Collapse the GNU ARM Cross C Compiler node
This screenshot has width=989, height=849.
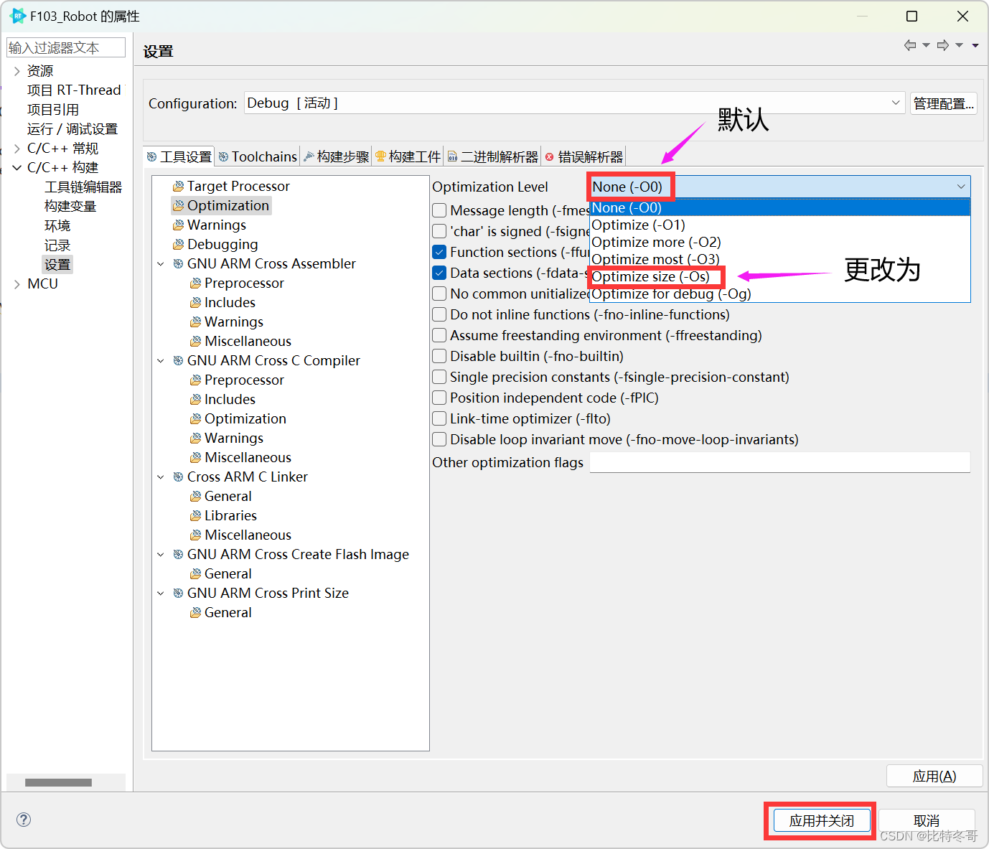pyautogui.click(x=160, y=360)
